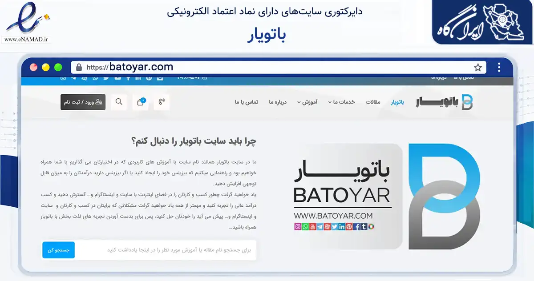Click the www.eNAMAD.ir text under the logo

(26, 40)
